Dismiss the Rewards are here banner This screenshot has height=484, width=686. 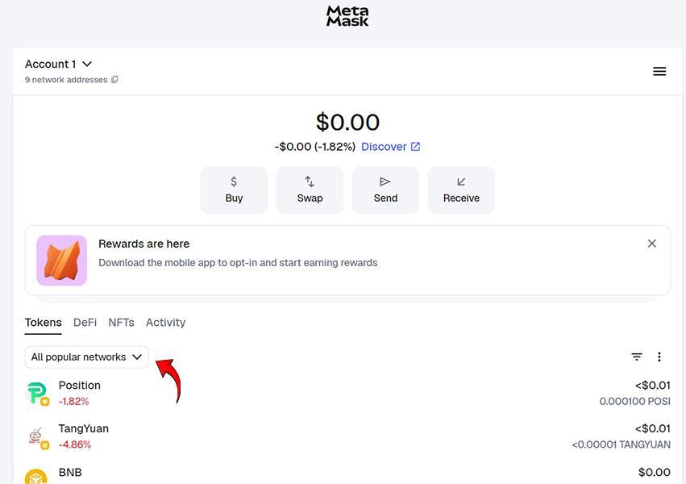click(x=652, y=243)
